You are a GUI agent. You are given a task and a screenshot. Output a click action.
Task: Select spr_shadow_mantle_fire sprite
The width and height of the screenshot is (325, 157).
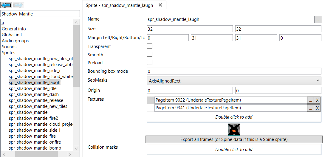pyautogui.click(x=32, y=136)
